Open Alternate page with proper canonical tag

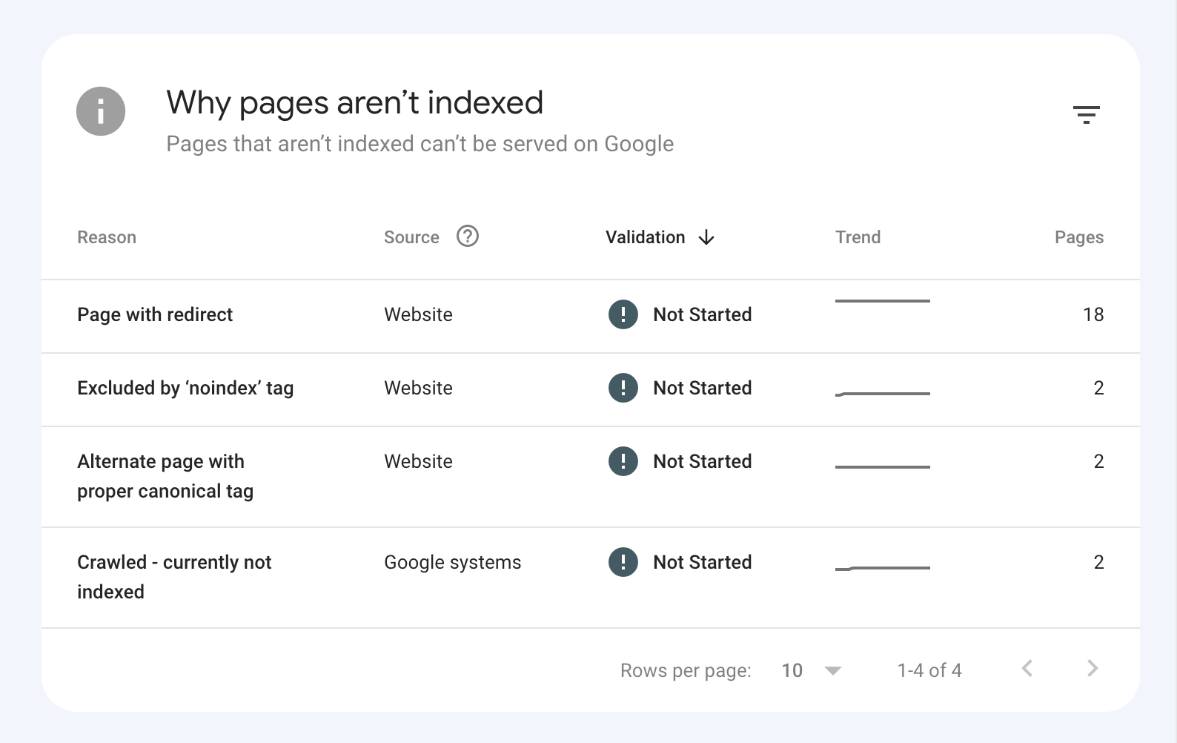(x=165, y=476)
